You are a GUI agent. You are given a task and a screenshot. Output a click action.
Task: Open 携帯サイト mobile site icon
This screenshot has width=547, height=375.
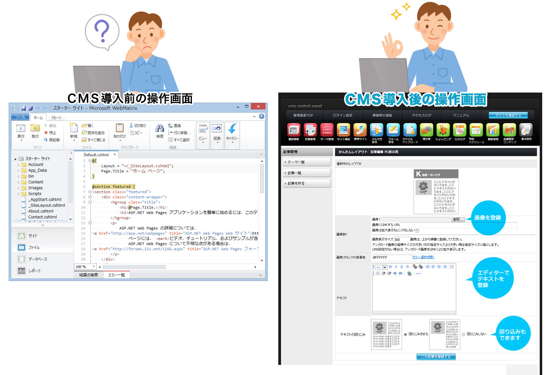(360, 130)
